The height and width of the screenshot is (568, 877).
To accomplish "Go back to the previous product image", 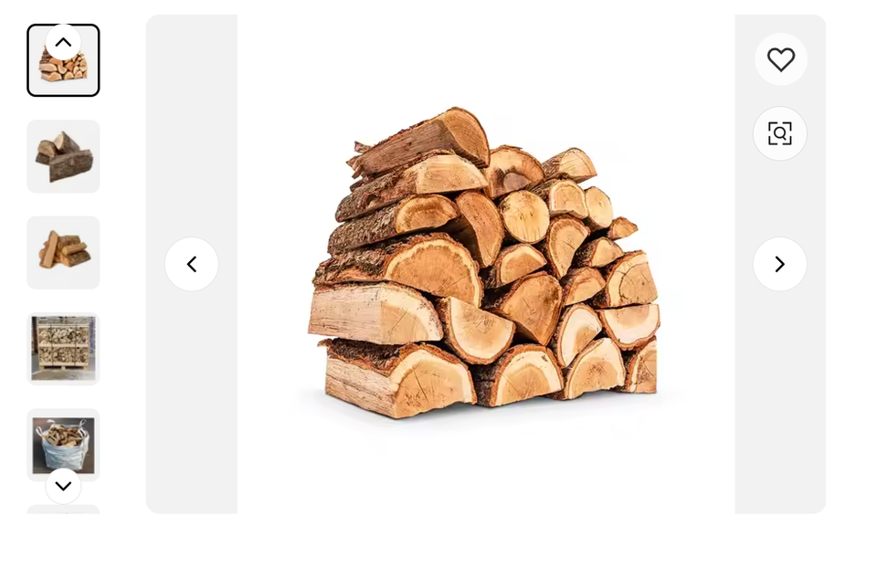I will click(191, 264).
